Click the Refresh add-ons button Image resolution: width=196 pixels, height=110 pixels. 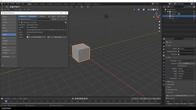62,16
